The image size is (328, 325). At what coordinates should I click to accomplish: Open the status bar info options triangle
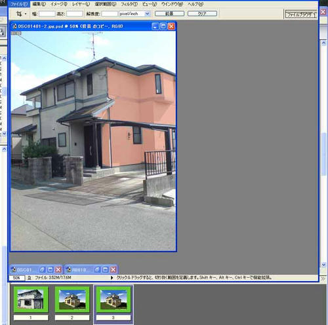click(x=112, y=278)
